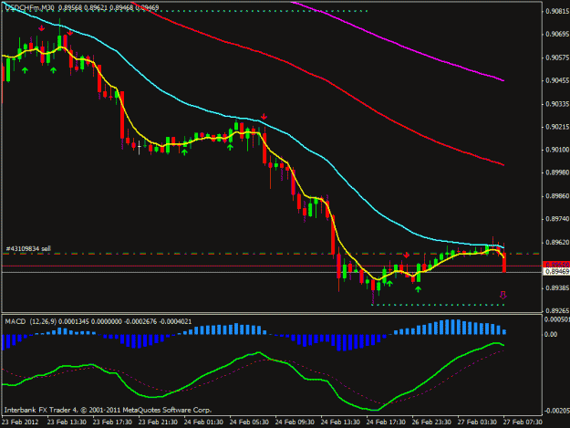Click the magenta hollow down arrow marker

503,295
